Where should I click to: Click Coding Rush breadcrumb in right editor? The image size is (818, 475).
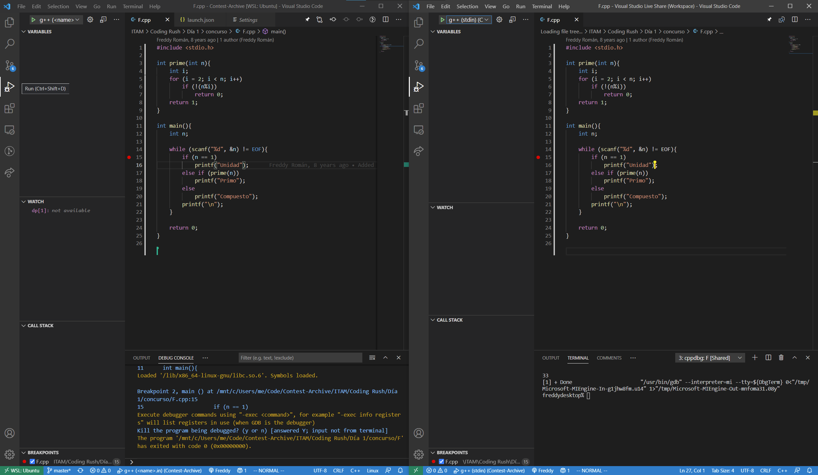622,32
